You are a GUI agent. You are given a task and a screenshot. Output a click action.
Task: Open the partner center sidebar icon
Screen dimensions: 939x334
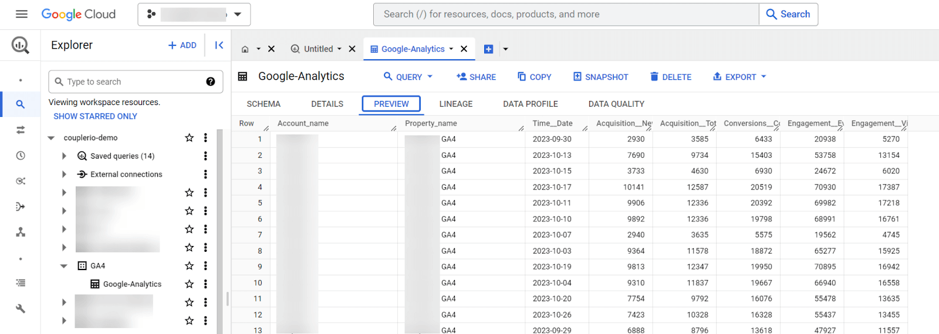(21, 232)
